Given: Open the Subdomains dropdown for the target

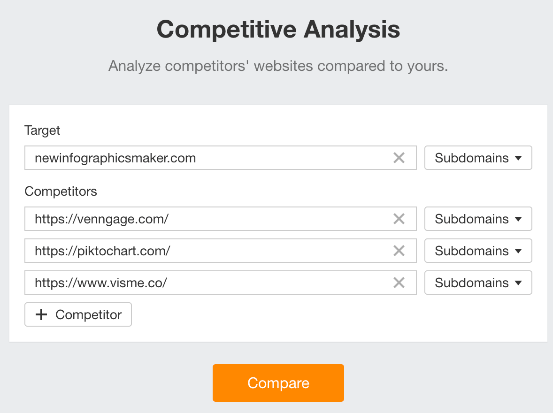Looking at the screenshot, I should pos(478,158).
